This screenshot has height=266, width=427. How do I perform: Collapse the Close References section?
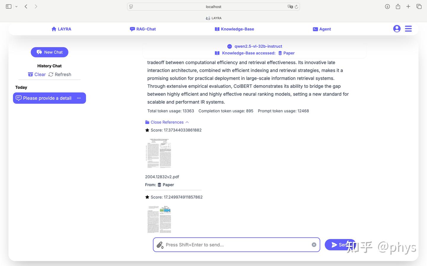(167, 122)
